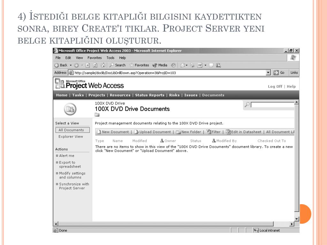327x245 pixels.
Task: Click the Filter toolbar item
Action: [213, 132]
